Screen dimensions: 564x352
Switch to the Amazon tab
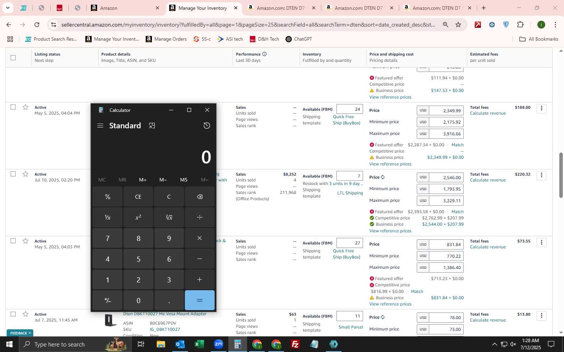tap(125, 8)
